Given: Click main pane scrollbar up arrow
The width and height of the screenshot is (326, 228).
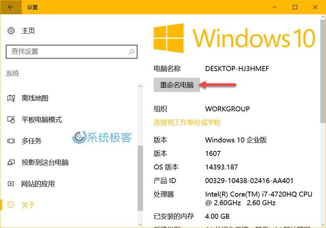Looking at the screenshot, I should point(323,17).
